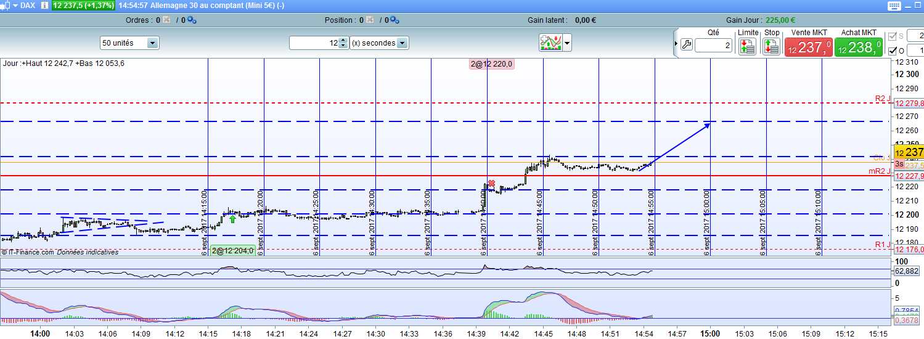Cancel pending orders via Ordres X icon

(167, 20)
